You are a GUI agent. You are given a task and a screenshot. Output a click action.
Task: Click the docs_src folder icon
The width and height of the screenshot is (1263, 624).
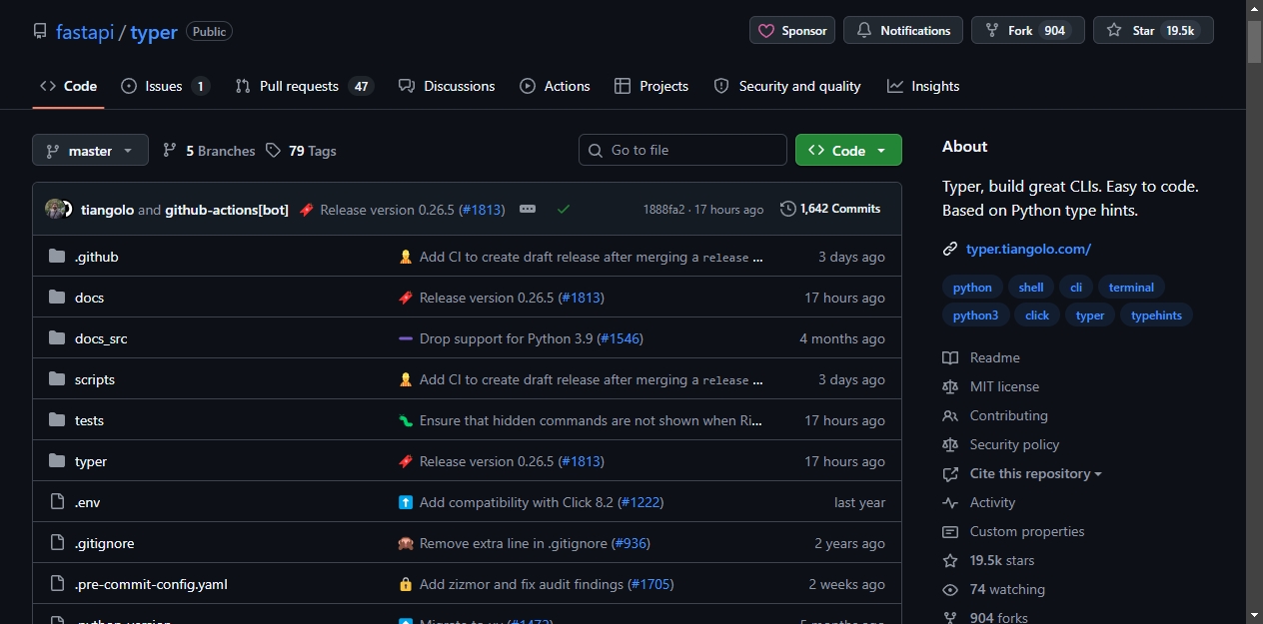[57, 338]
